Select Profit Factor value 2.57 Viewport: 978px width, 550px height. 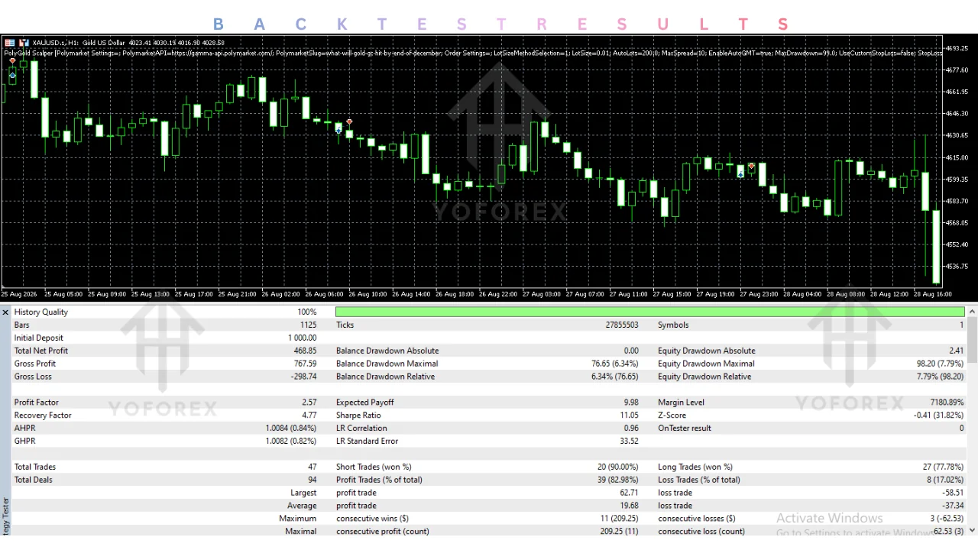click(x=309, y=402)
